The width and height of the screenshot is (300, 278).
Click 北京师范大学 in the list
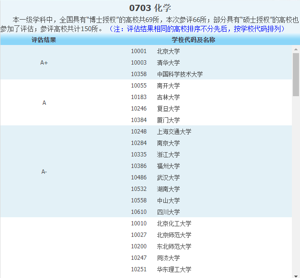174,235
